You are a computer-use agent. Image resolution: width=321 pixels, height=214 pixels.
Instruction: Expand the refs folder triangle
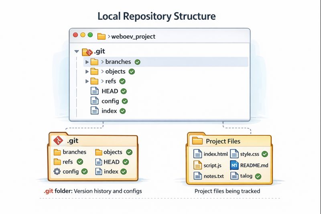point(87,81)
